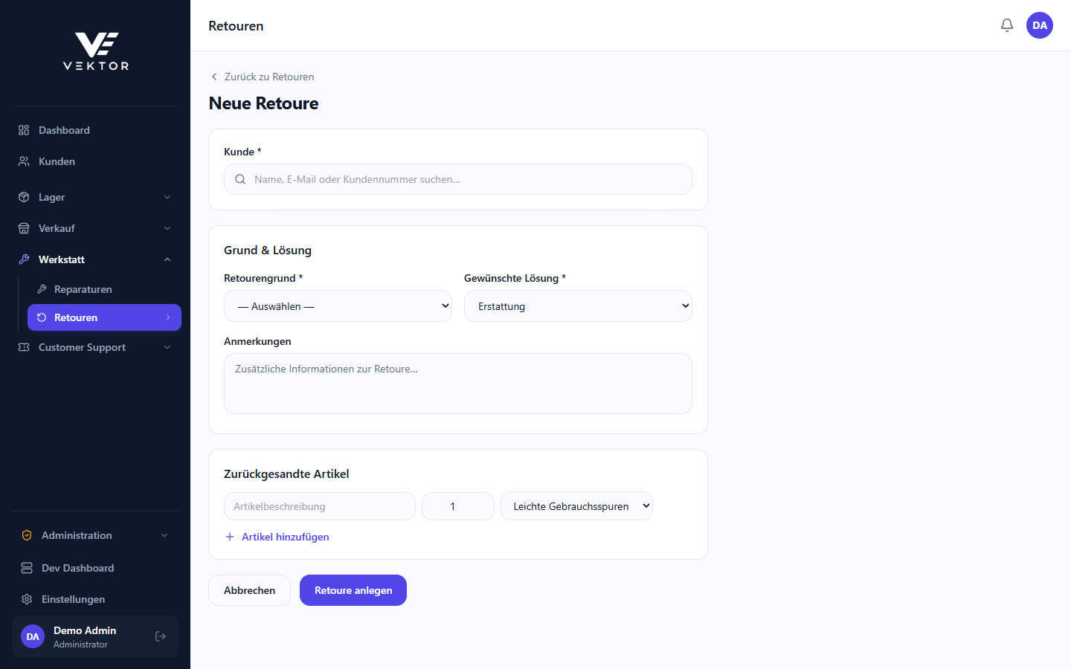Expand the Lager sidebar menu
The image size is (1071, 669).
coord(95,197)
